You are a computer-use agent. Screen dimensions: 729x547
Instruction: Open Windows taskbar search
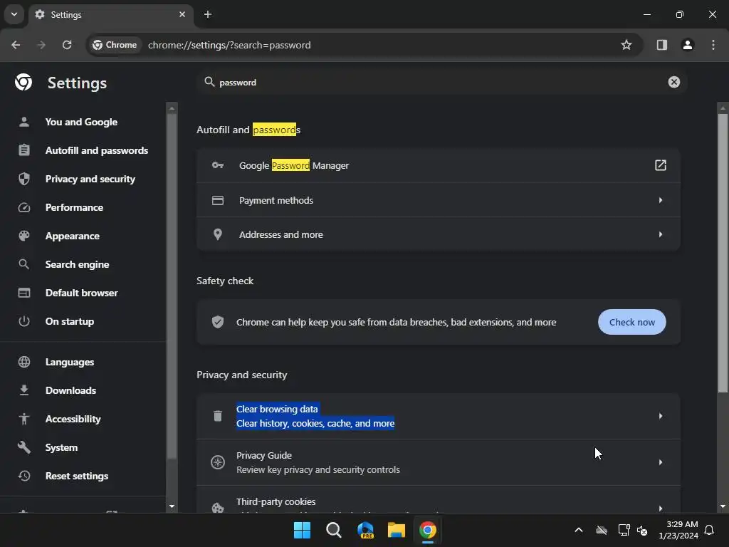[x=333, y=530]
